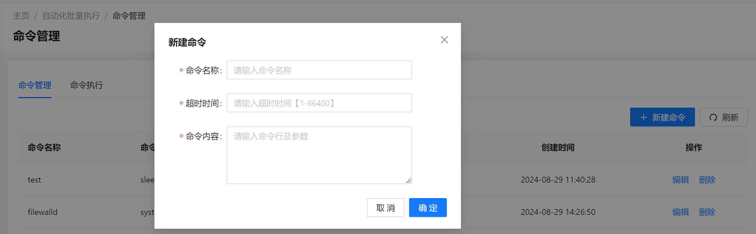This screenshot has width=756, height=234.
Task: Click the refresh icon labeled 刷新
Action: pos(713,117)
